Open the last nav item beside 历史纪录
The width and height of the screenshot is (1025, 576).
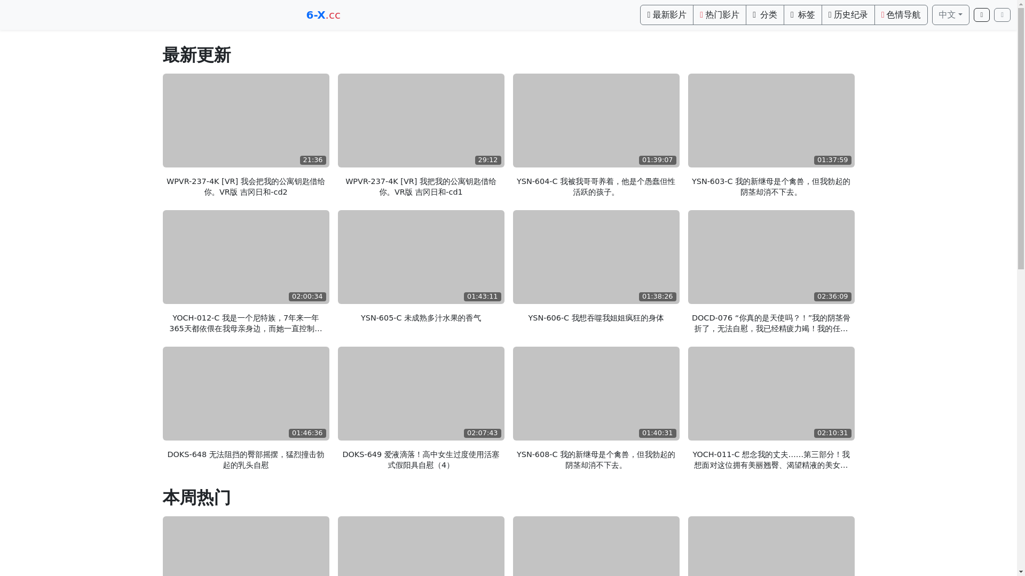point(901,15)
